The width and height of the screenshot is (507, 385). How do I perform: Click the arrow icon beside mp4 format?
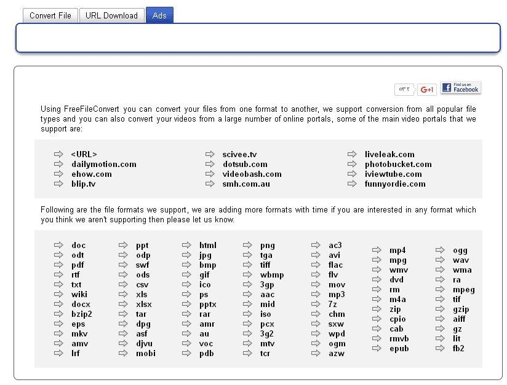tap(377, 250)
